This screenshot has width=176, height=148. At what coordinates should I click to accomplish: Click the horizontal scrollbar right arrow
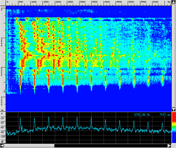click(x=169, y=146)
